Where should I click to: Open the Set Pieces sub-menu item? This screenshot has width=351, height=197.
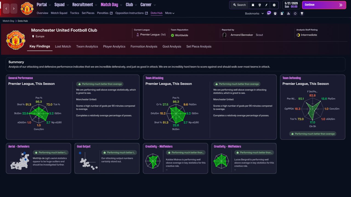(x=88, y=13)
